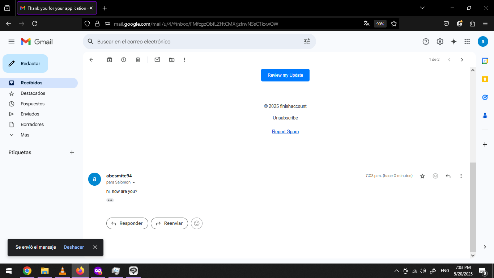494x278 pixels.
Task: Show hidden system tray icons
Action: [x=396, y=271]
